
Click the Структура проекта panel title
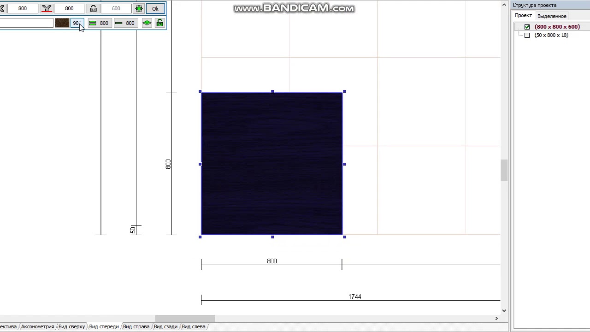[x=534, y=5]
